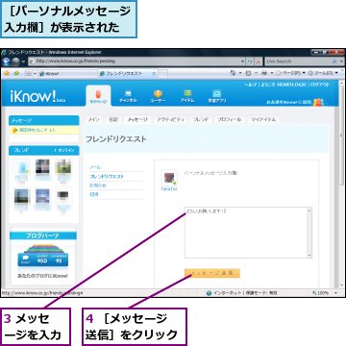Open the TanaTad username link

(x=169, y=189)
